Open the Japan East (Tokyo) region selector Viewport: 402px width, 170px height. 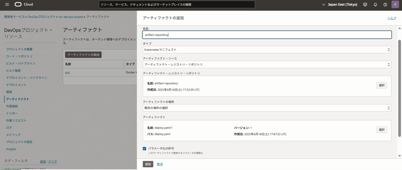339,4
